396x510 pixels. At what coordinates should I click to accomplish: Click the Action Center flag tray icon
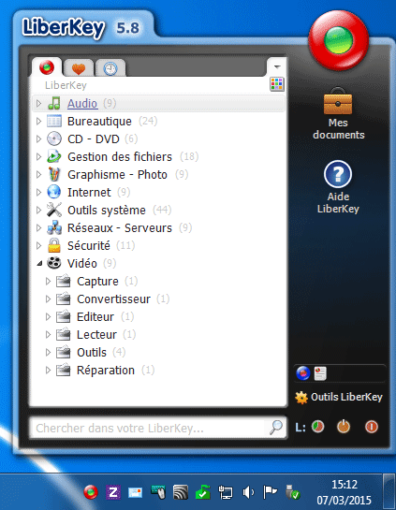[x=270, y=492]
